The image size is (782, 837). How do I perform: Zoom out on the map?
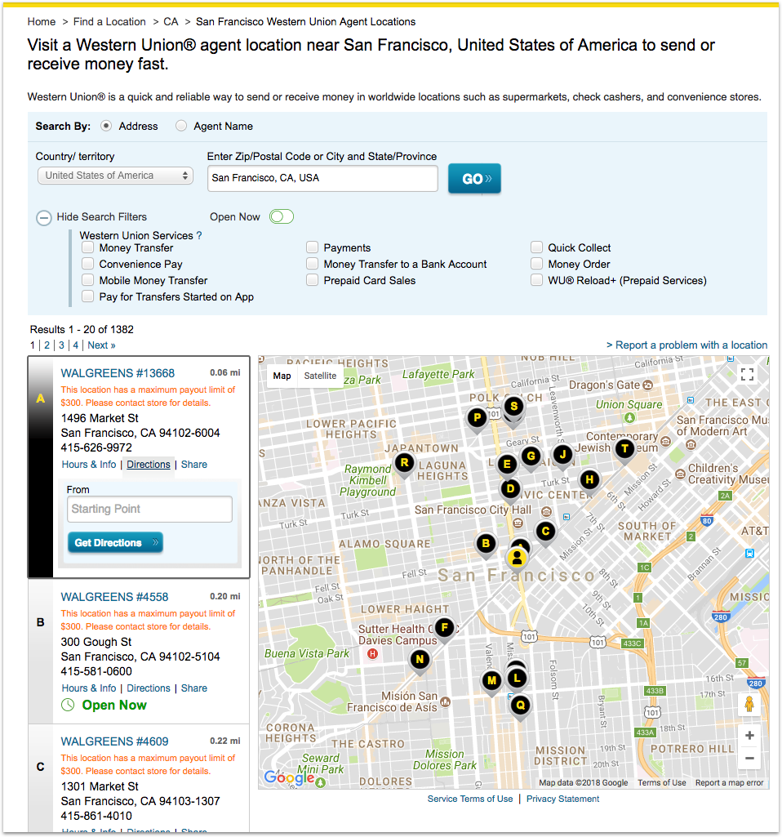click(749, 758)
